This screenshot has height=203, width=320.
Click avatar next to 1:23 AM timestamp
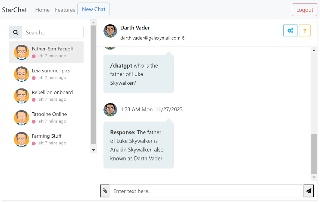coord(110,110)
